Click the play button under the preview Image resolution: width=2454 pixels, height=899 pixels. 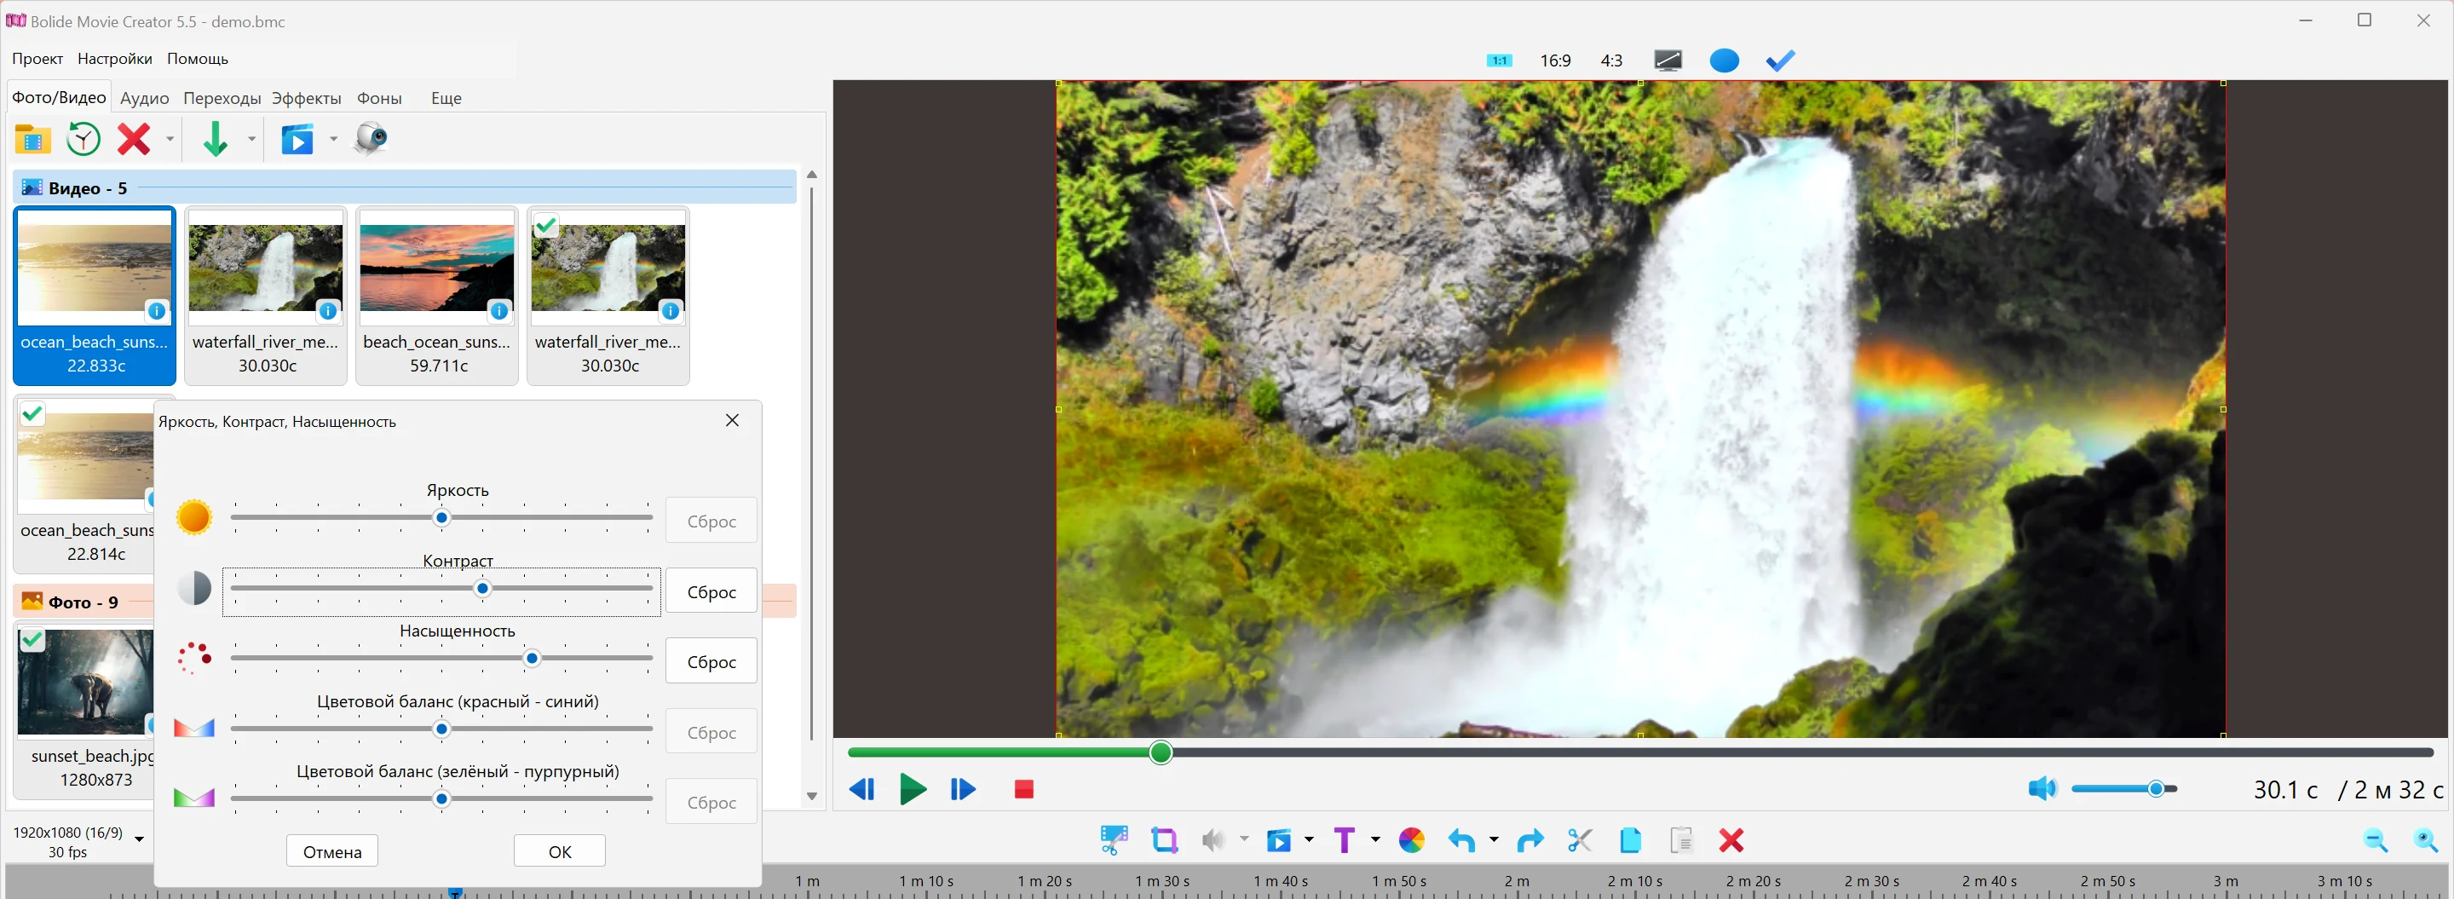click(913, 788)
